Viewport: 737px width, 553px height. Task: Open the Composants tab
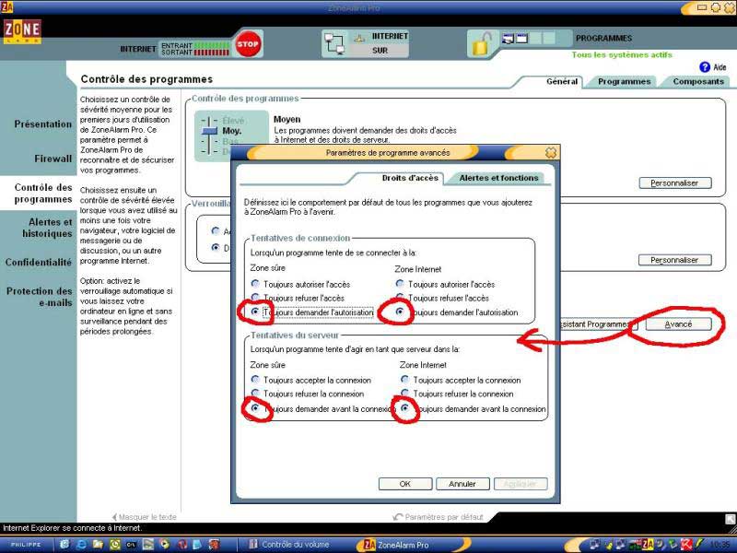[697, 81]
